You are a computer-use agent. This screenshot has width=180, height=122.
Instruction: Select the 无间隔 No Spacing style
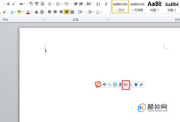click(x=137, y=7)
